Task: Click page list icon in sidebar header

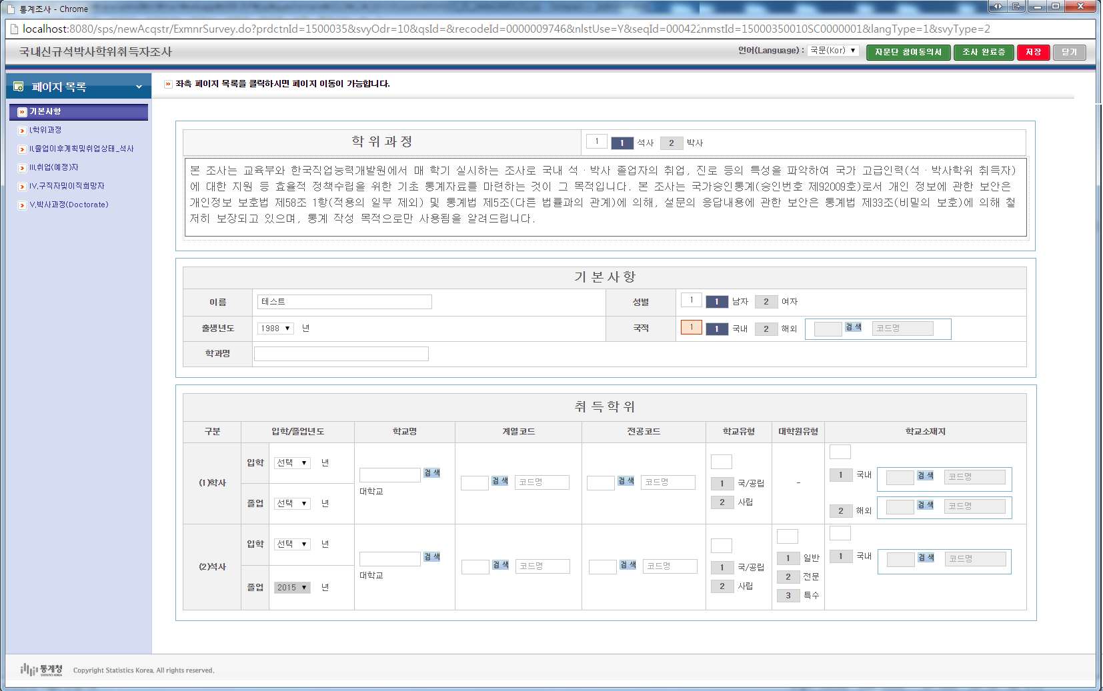Action: coord(19,87)
